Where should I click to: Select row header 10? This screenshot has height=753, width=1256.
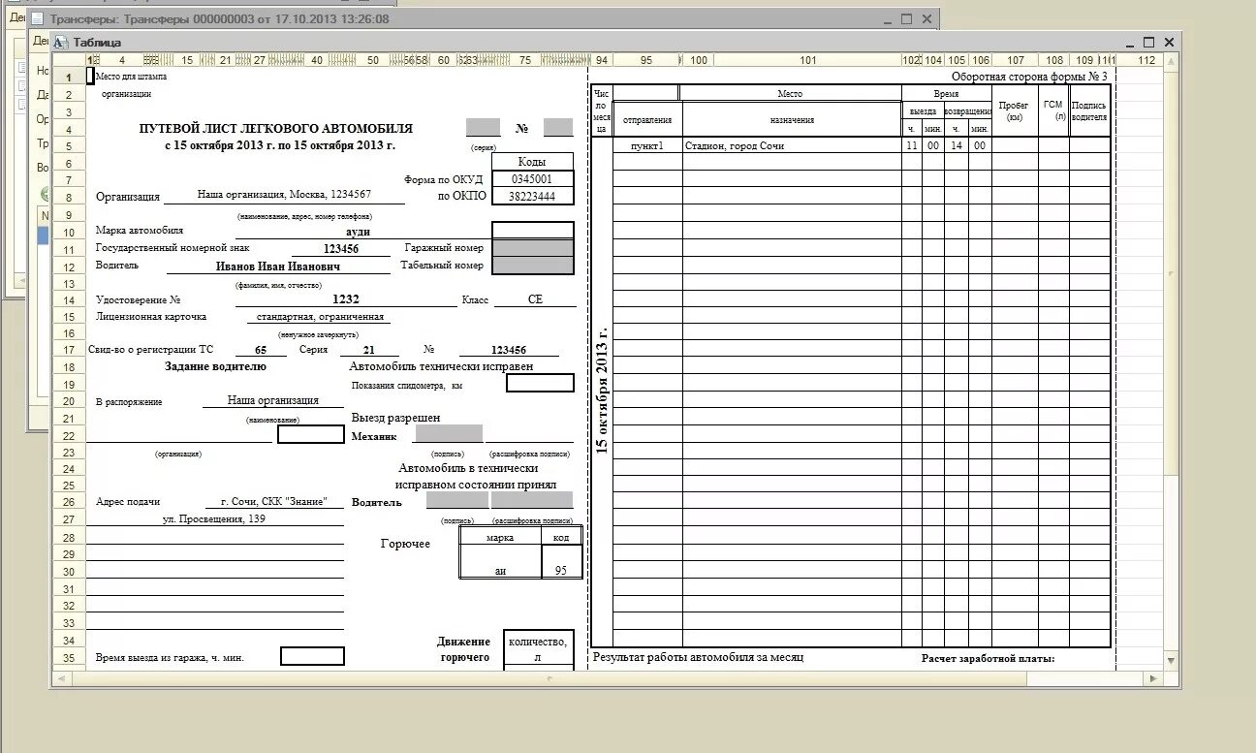pyautogui.click(x=69, y=233)
